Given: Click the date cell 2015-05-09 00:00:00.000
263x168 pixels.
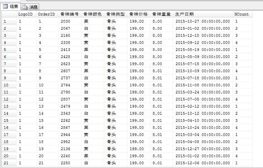Looking at the screenshot, I should coord(203,57).
